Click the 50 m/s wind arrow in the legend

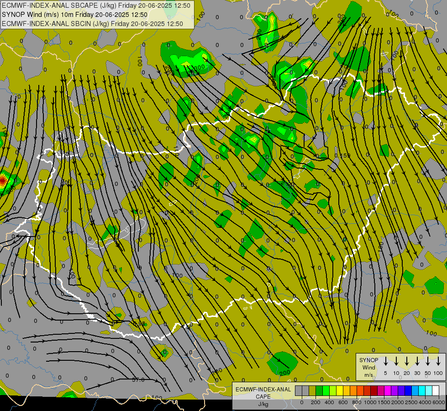click(x=428, y=361)
